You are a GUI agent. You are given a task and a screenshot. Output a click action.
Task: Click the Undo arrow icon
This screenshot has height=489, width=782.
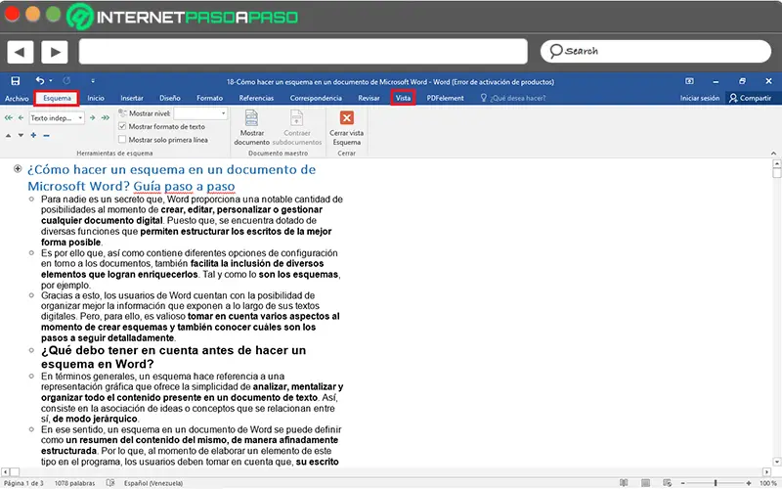coord(40,80)
